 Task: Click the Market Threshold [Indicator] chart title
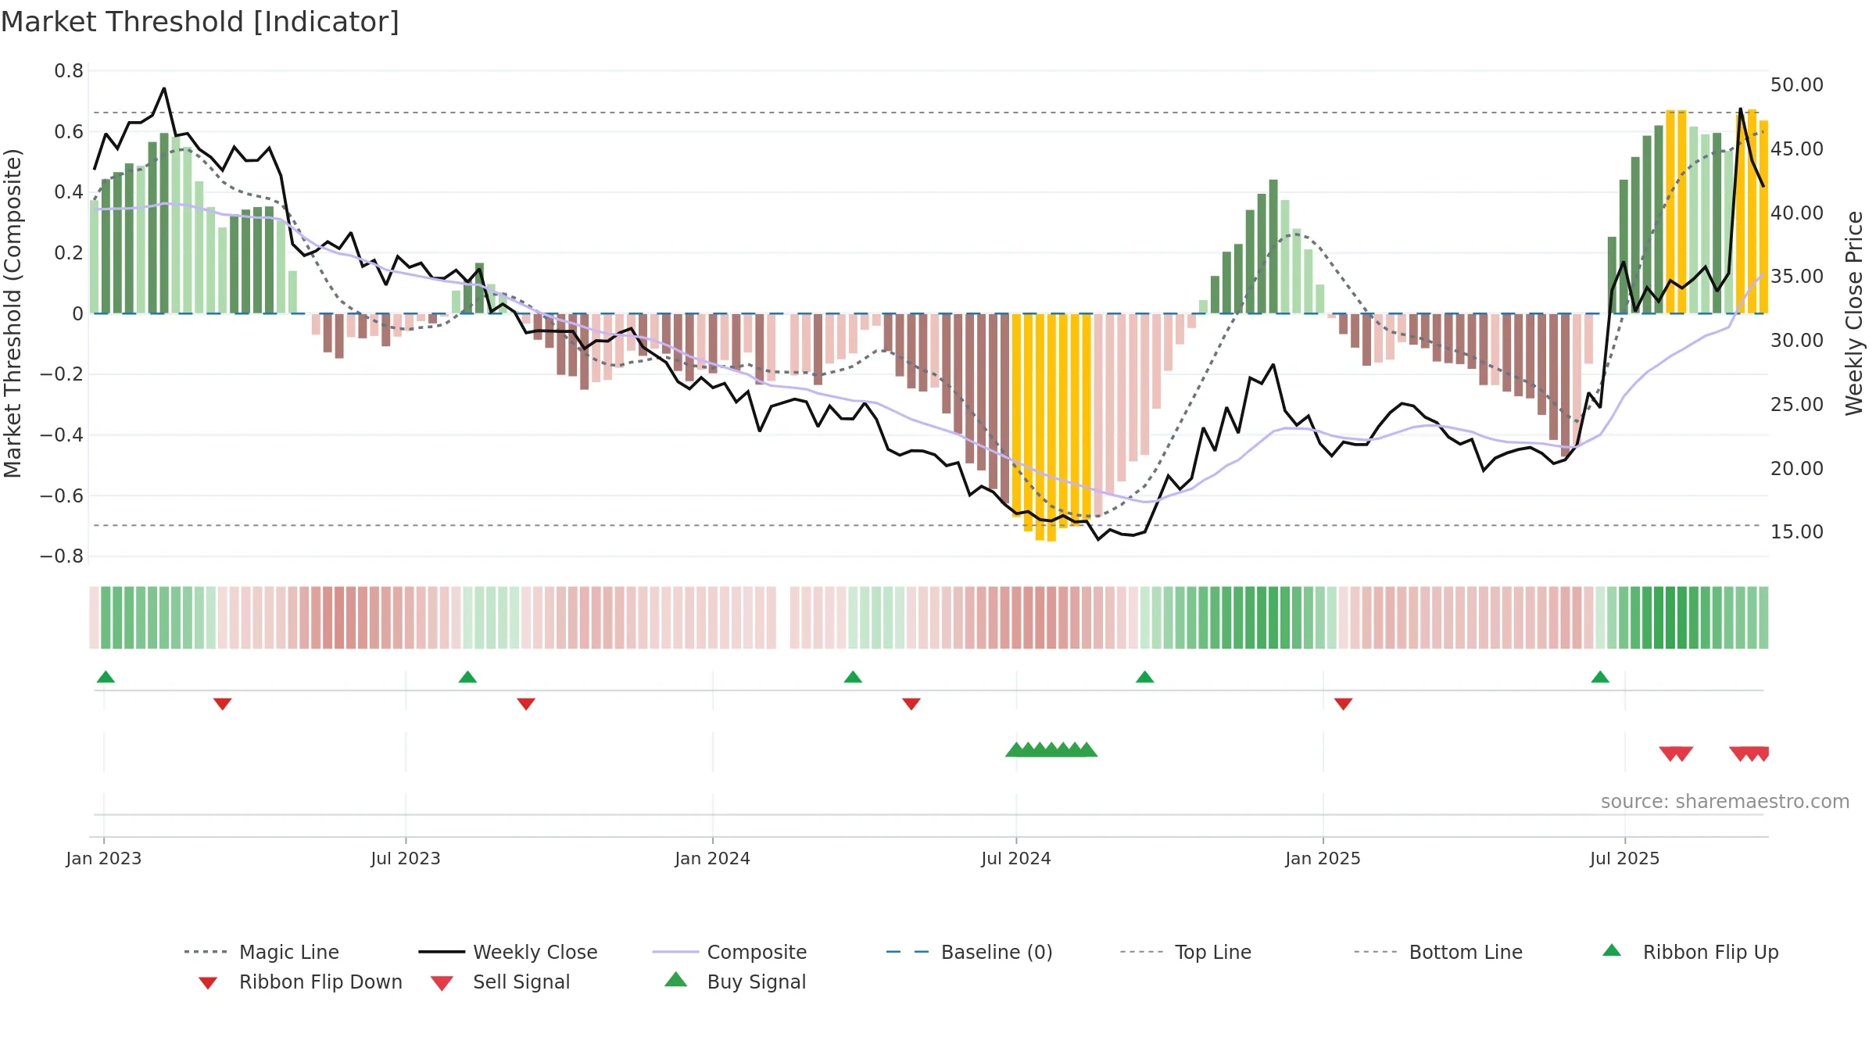[x=200, y=22]
